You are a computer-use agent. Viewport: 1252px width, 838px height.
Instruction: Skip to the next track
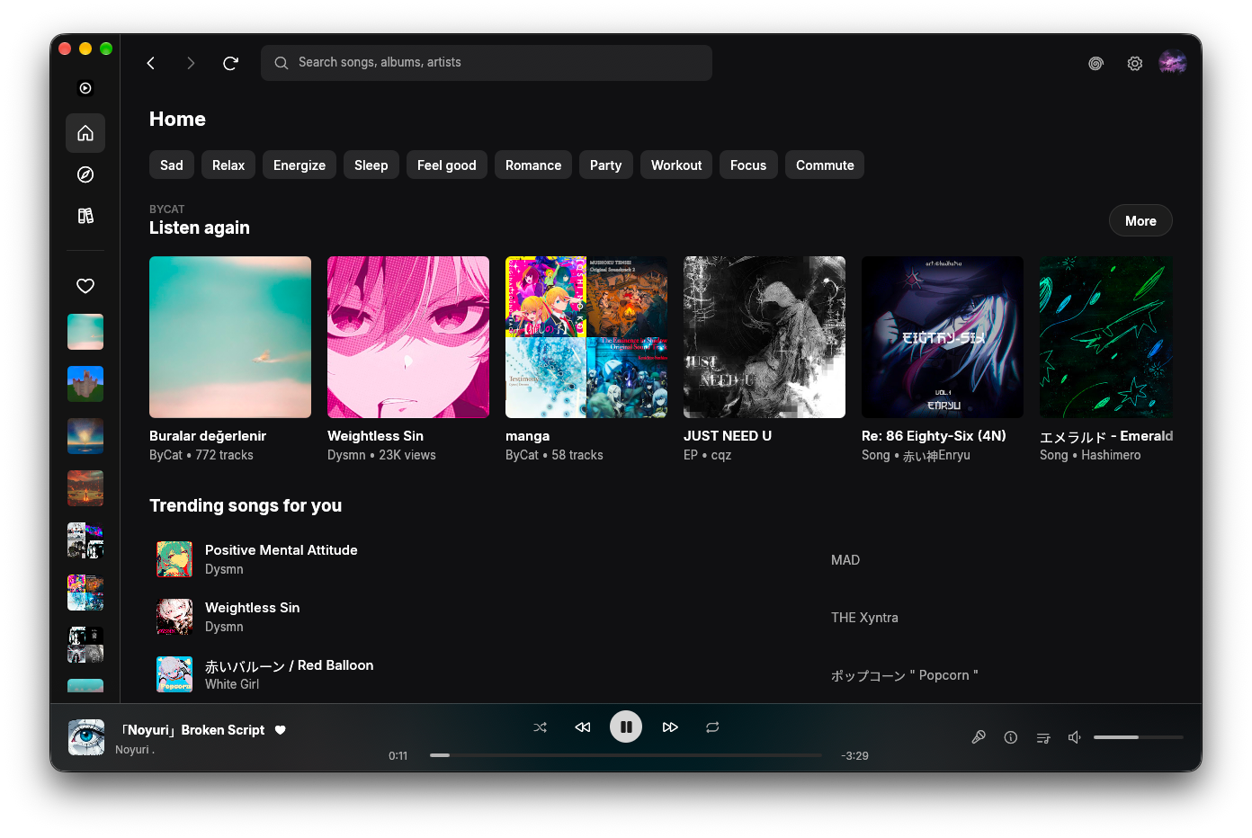pos(670,727)
